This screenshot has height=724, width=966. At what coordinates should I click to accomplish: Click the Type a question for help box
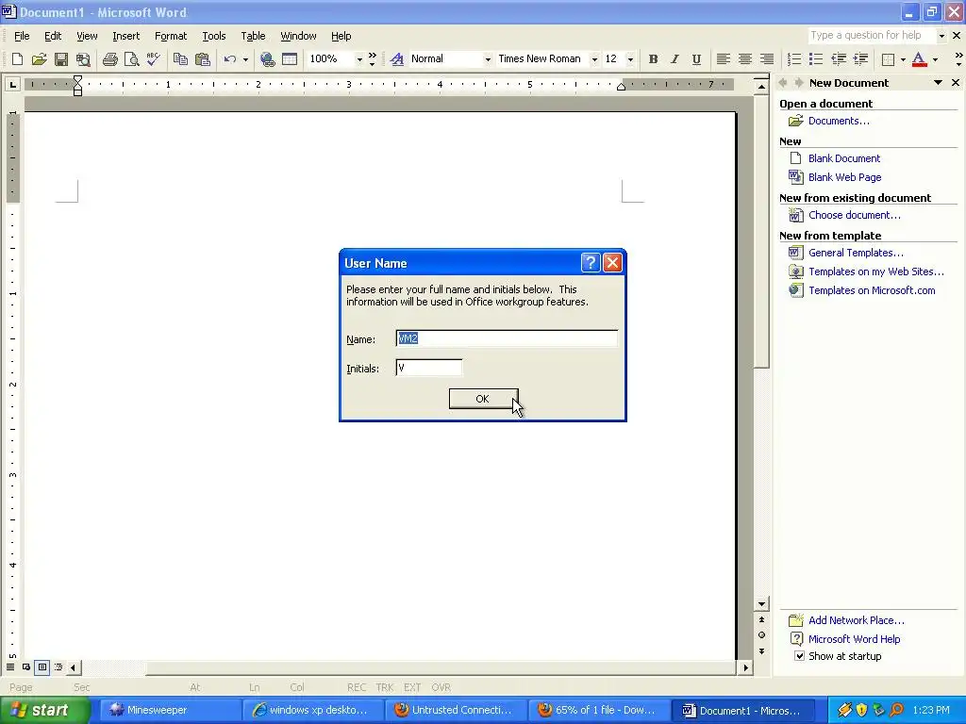tap(873, 35)
